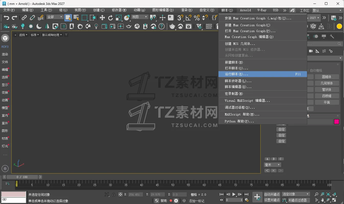Click the Play animation button
The width and height of the screenshot is (344, 204).
tap(234, 194)
